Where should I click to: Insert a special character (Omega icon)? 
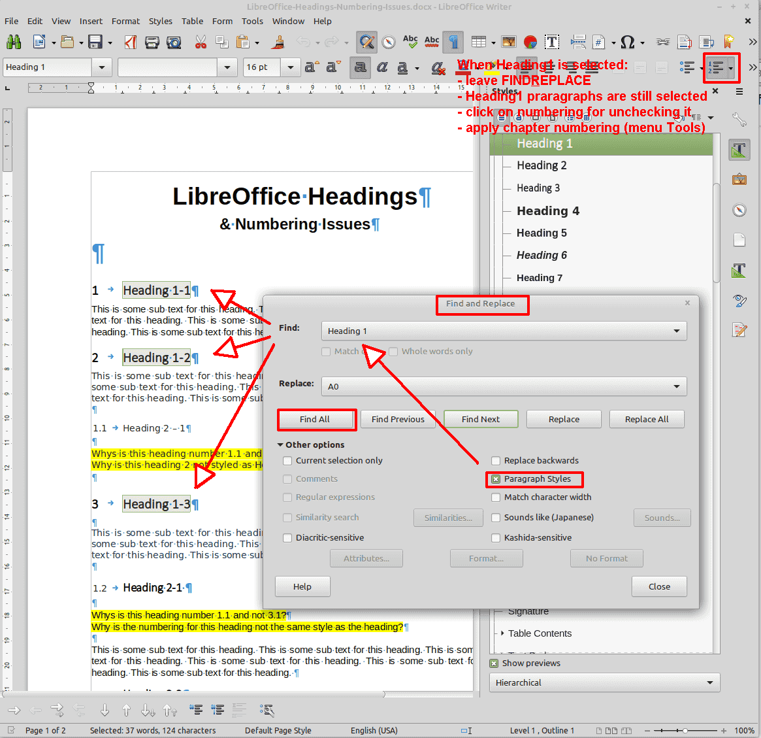[627, 42]
